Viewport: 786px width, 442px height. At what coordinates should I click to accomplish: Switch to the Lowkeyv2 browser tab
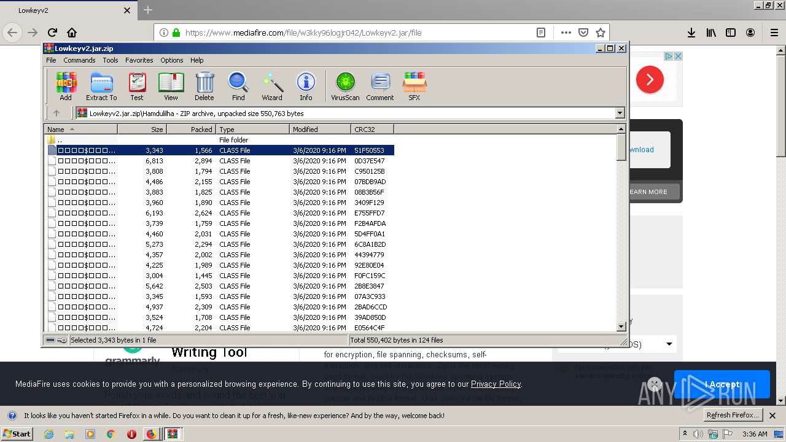click(69, 10)
